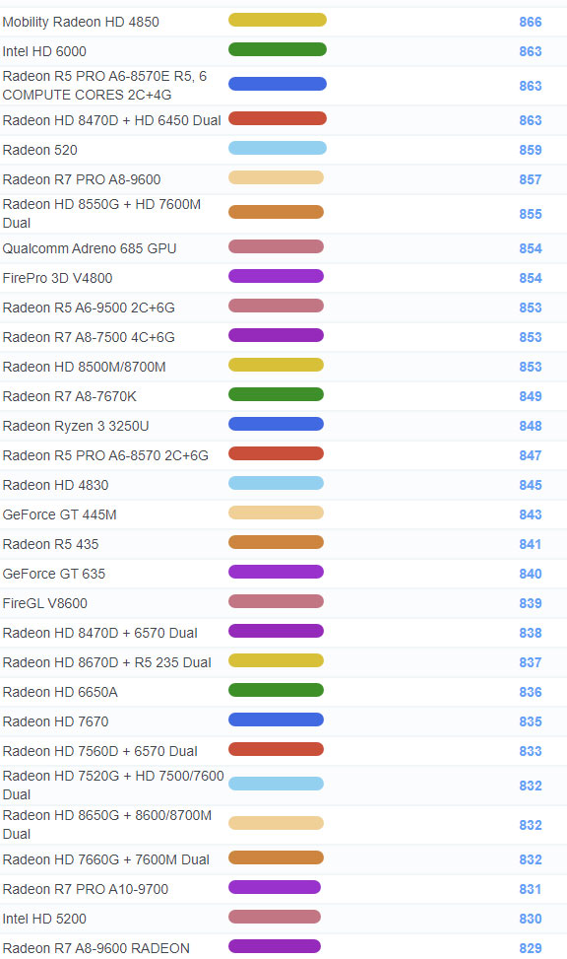The height and width of the screenshot is (959, 567).
Task: Click score 833 for Radeon HD 7560D Dual
Action: (x=531, y=751)
